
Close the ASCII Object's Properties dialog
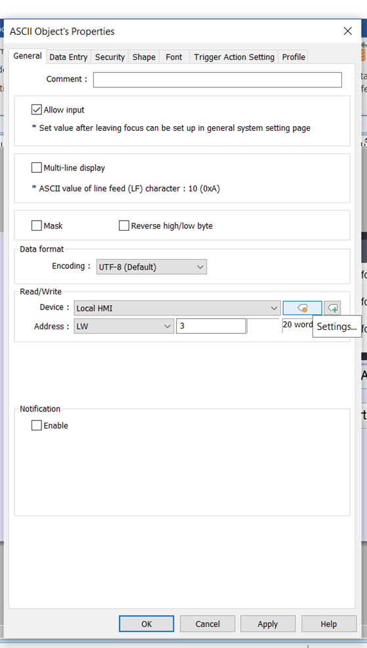[347, 31]
